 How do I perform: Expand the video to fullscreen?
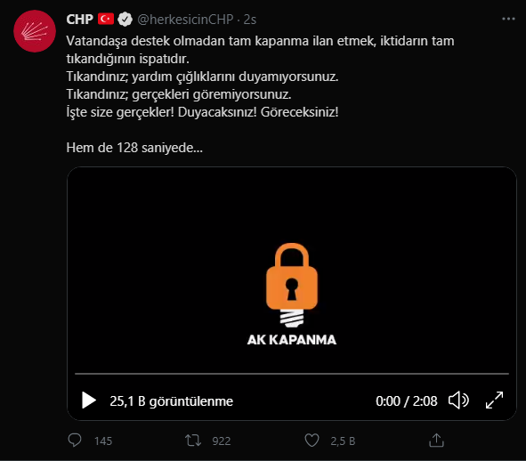(x=495, y=400)
